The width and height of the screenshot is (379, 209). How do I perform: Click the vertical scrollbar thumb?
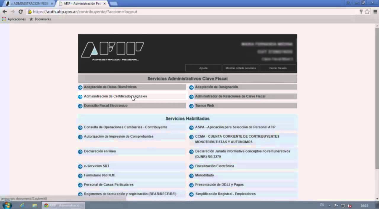[377, 98]
